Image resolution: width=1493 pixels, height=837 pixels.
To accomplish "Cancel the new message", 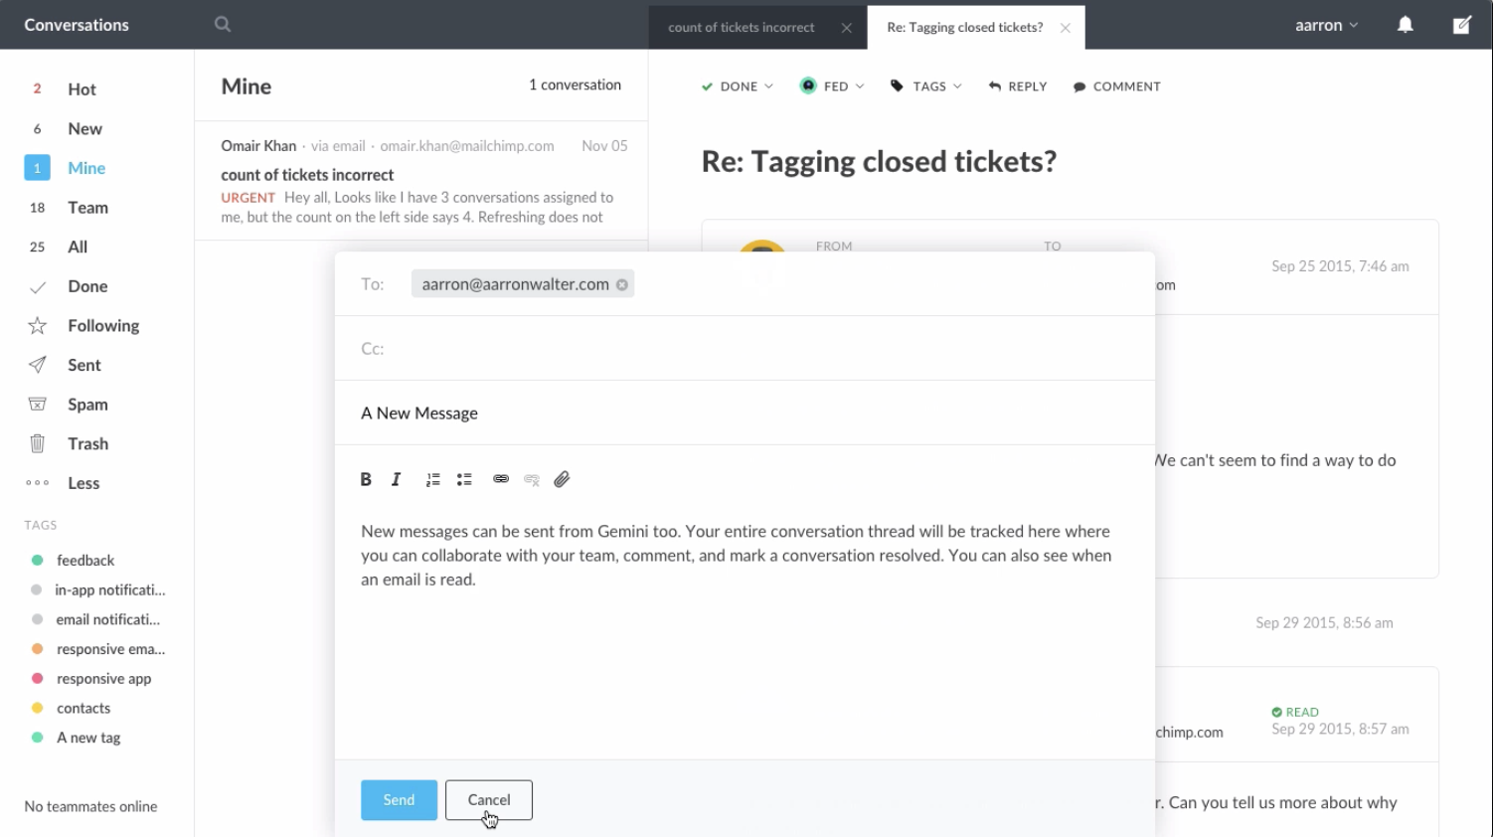I will 489,800.
